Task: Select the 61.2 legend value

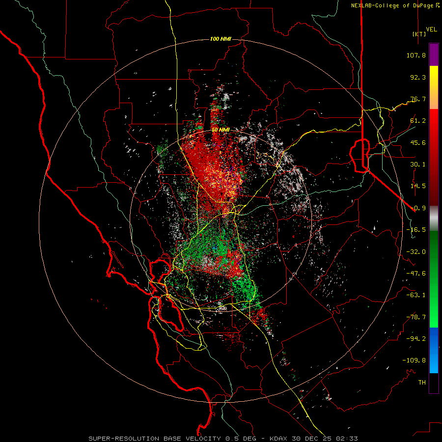Action: 418,121
